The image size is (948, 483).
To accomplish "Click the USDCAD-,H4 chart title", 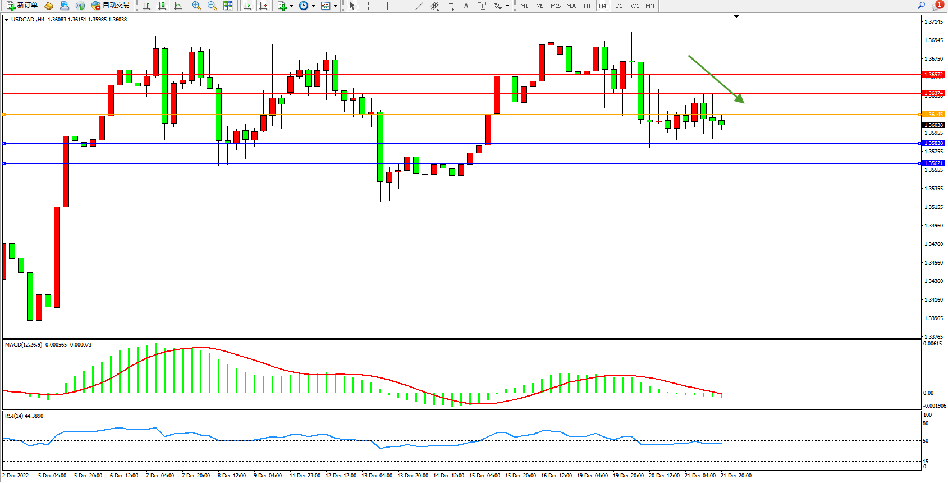I will coord(28,20).
